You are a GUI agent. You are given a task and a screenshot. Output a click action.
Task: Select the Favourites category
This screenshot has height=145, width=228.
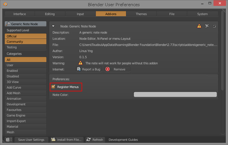[26, 110]
